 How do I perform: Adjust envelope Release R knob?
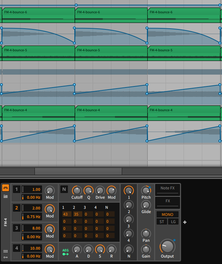111,249
